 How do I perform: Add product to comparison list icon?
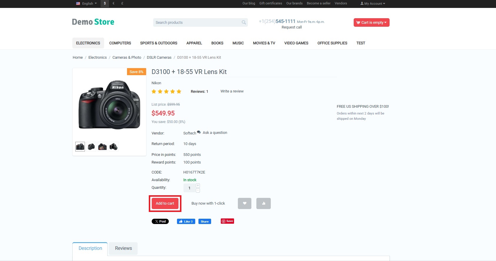click(x=263, y=203)
